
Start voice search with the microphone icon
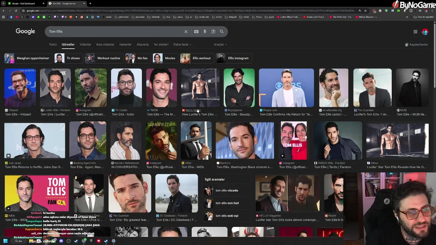(205, 32)
